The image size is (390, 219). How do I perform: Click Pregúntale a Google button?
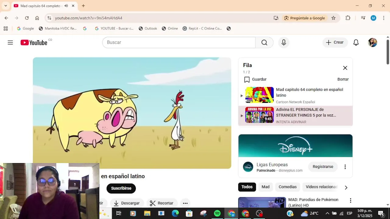(304, 18)
